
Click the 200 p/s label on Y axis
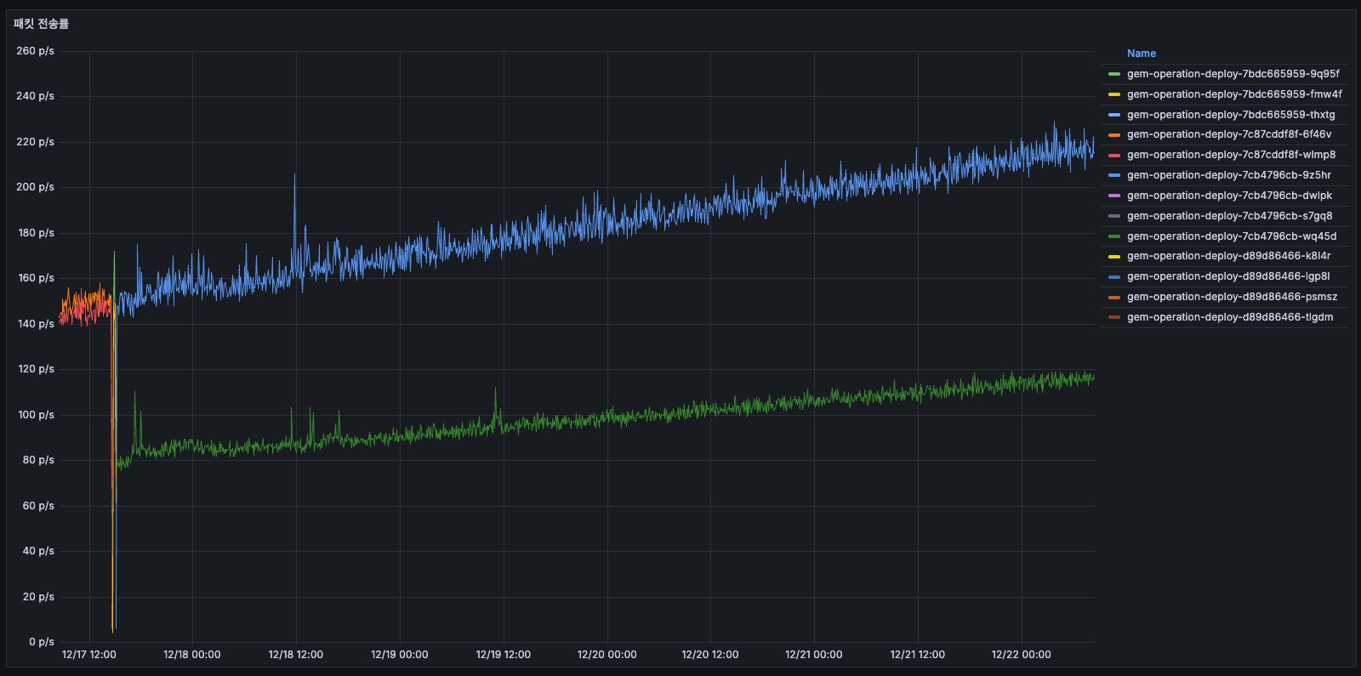coord(35,187)
